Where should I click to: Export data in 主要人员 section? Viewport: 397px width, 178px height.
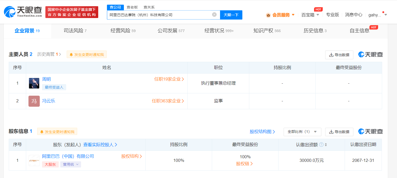tap(339, 55)
